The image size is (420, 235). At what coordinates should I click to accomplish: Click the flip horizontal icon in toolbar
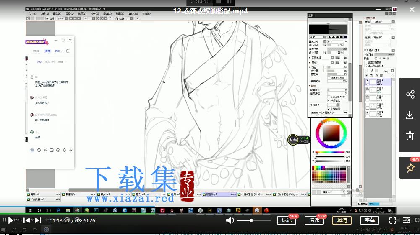(111, 18)
